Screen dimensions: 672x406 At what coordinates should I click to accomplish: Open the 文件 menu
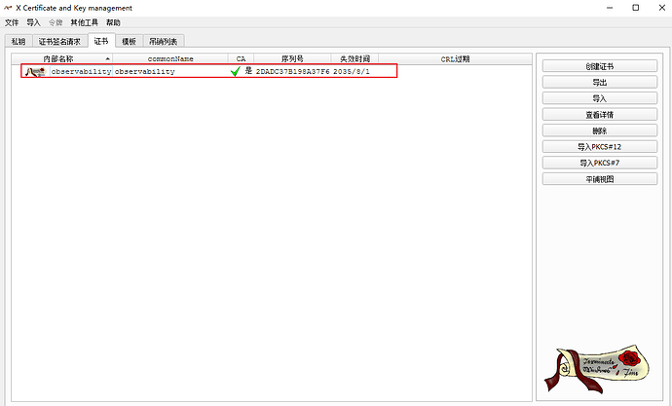[x=12, y=21]
